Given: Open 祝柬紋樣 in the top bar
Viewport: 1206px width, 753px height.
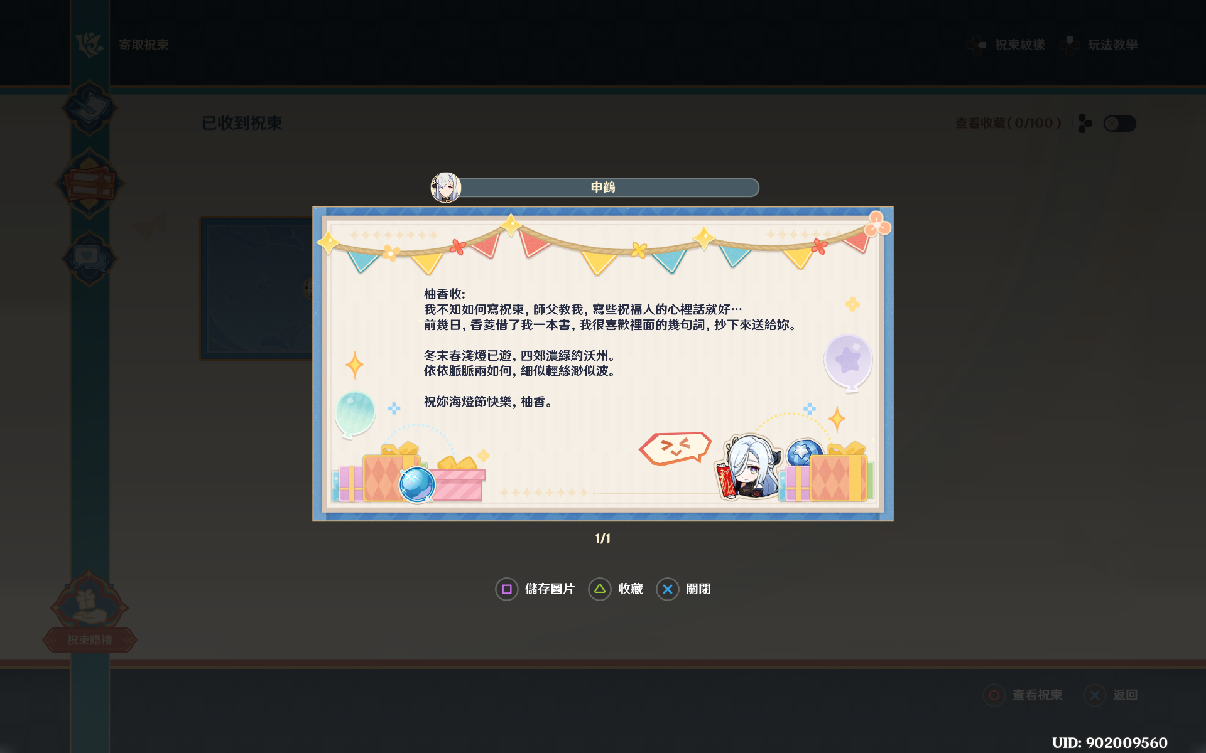Looking at the screenshot, I should click(x=1019, y=45).
